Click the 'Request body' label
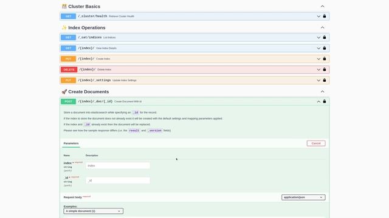Viewport: 389px width, 218px height. click(73, 197)
